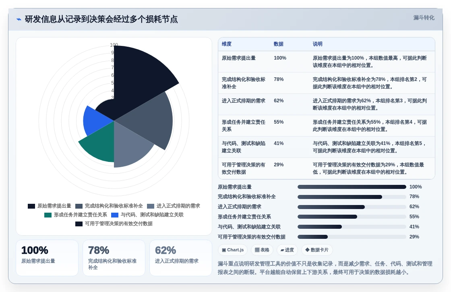
Task: Click description paragraph starting 漏斗重点说明
Action: (325, 268)
